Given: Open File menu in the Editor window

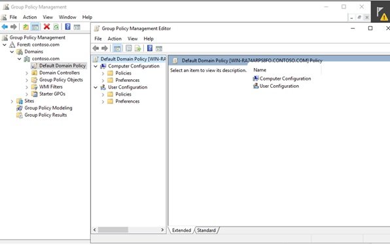Looking at the screenshot, I should pos(98,39).
